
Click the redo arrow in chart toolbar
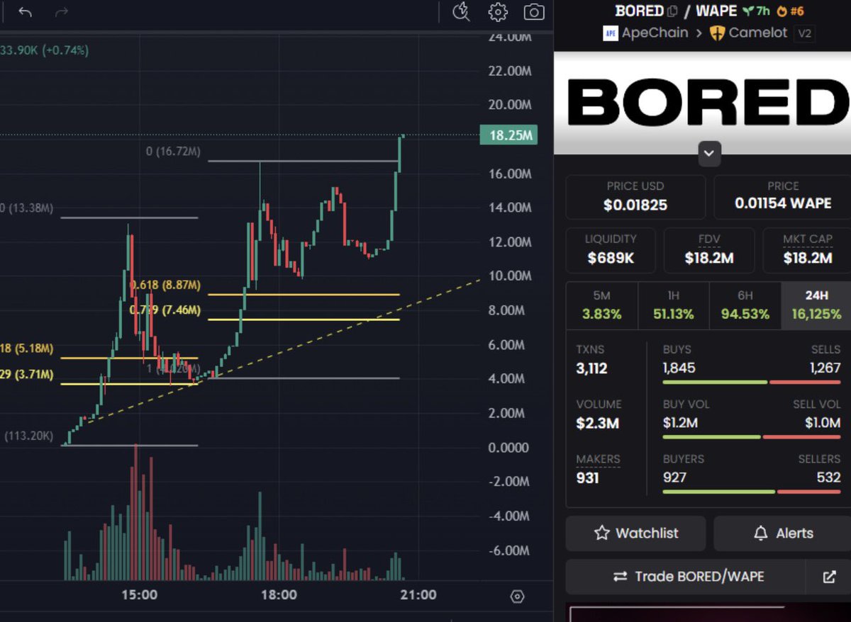point(61,12)
